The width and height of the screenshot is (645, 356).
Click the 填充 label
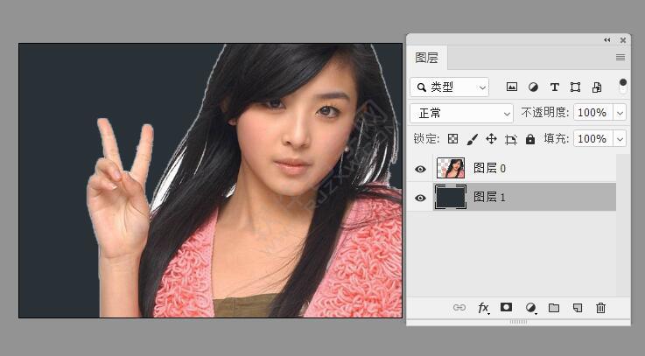(x=556, y=139)
